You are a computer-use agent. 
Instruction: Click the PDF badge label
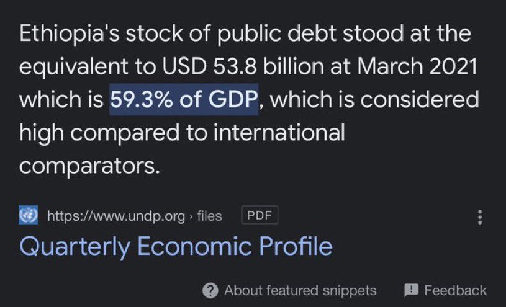point(260,215)
